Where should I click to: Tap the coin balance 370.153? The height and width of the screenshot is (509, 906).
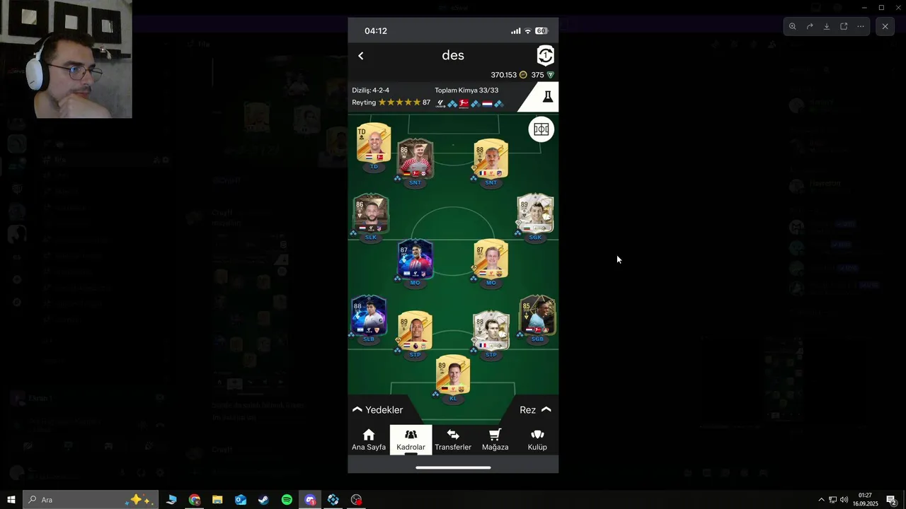[x=509, y=75]
